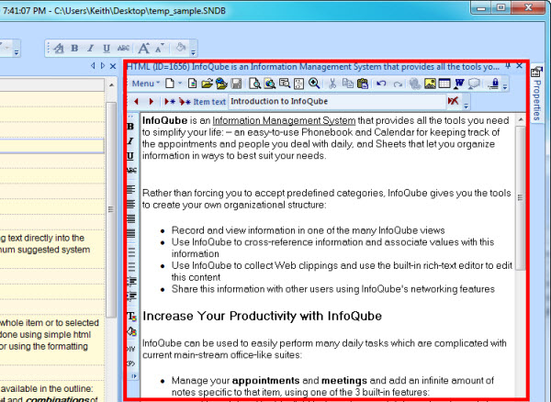Click the HTML editor scrollbar up arrow
The image size is (551, 402).
521,120
